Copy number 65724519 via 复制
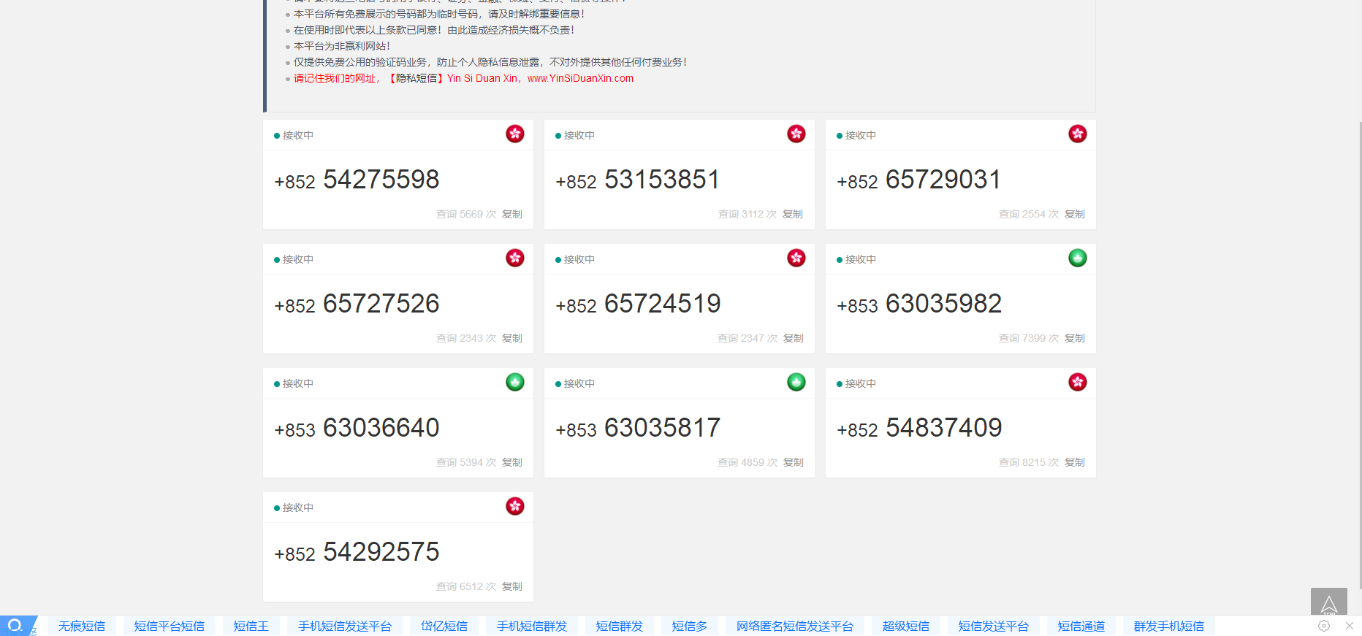 tap(794, 338)
